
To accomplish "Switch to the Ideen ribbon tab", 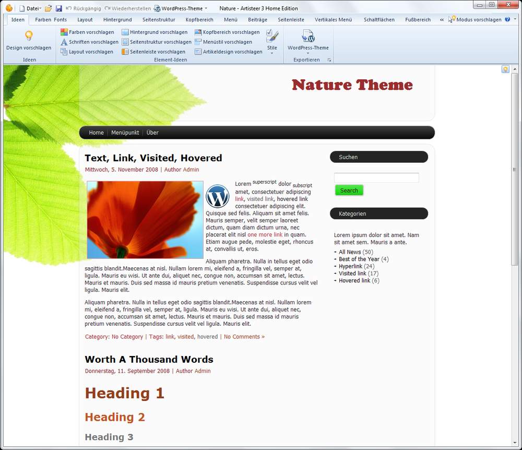I will (x=18, y=20).
